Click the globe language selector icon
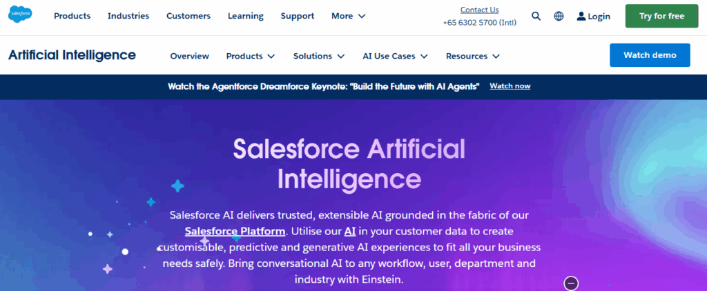 pos(559,16)
